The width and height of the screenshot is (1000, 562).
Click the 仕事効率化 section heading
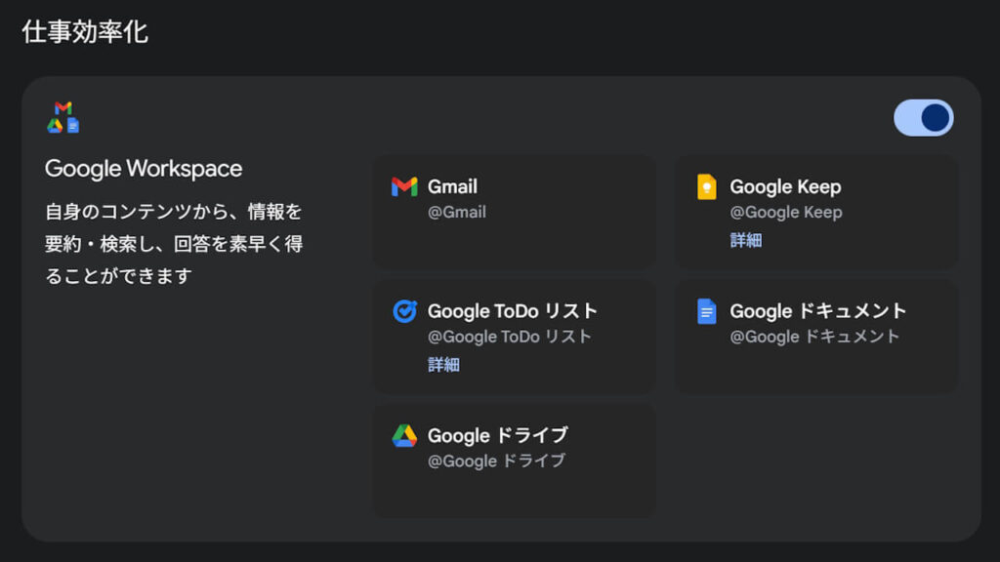tap(85, 32)
